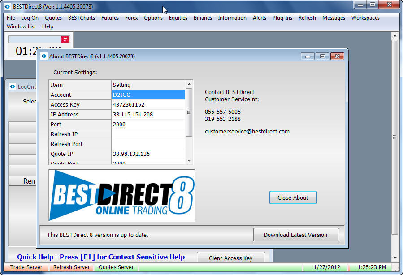Click the phone number 855-557-5005
The width and height of the screenshot is (403, 275).
pos(223,112)
